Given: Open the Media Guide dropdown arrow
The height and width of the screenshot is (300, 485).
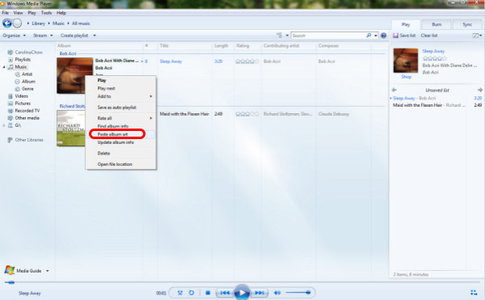Looking at the screenshot, I should (48, 271).
